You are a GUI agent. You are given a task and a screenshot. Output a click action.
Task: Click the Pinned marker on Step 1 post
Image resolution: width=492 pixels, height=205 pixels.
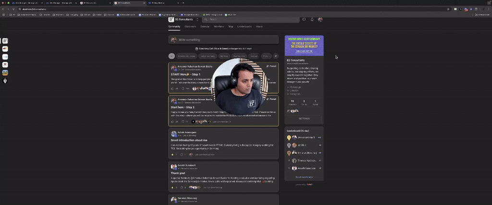[271, 67]
